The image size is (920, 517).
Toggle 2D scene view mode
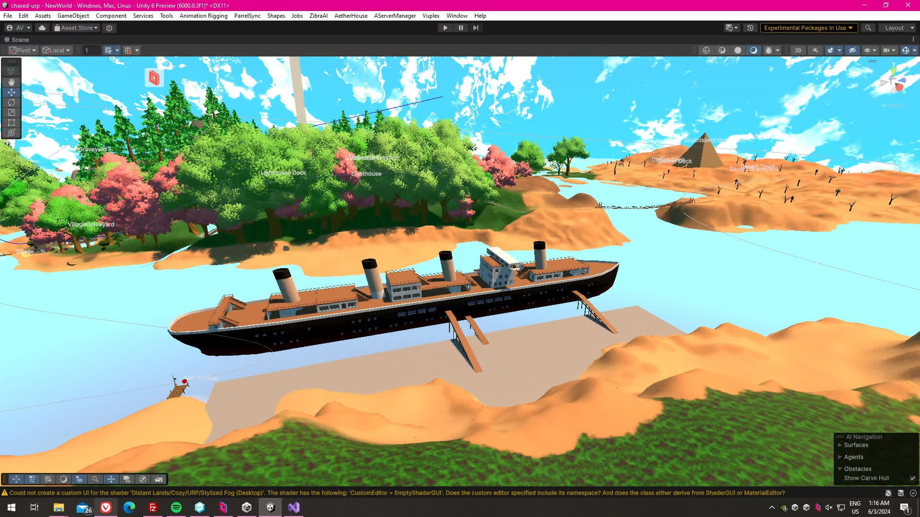(x=798, y=50)
